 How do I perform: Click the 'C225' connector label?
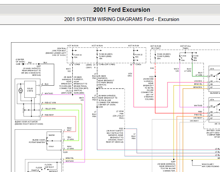coord(65,152)
